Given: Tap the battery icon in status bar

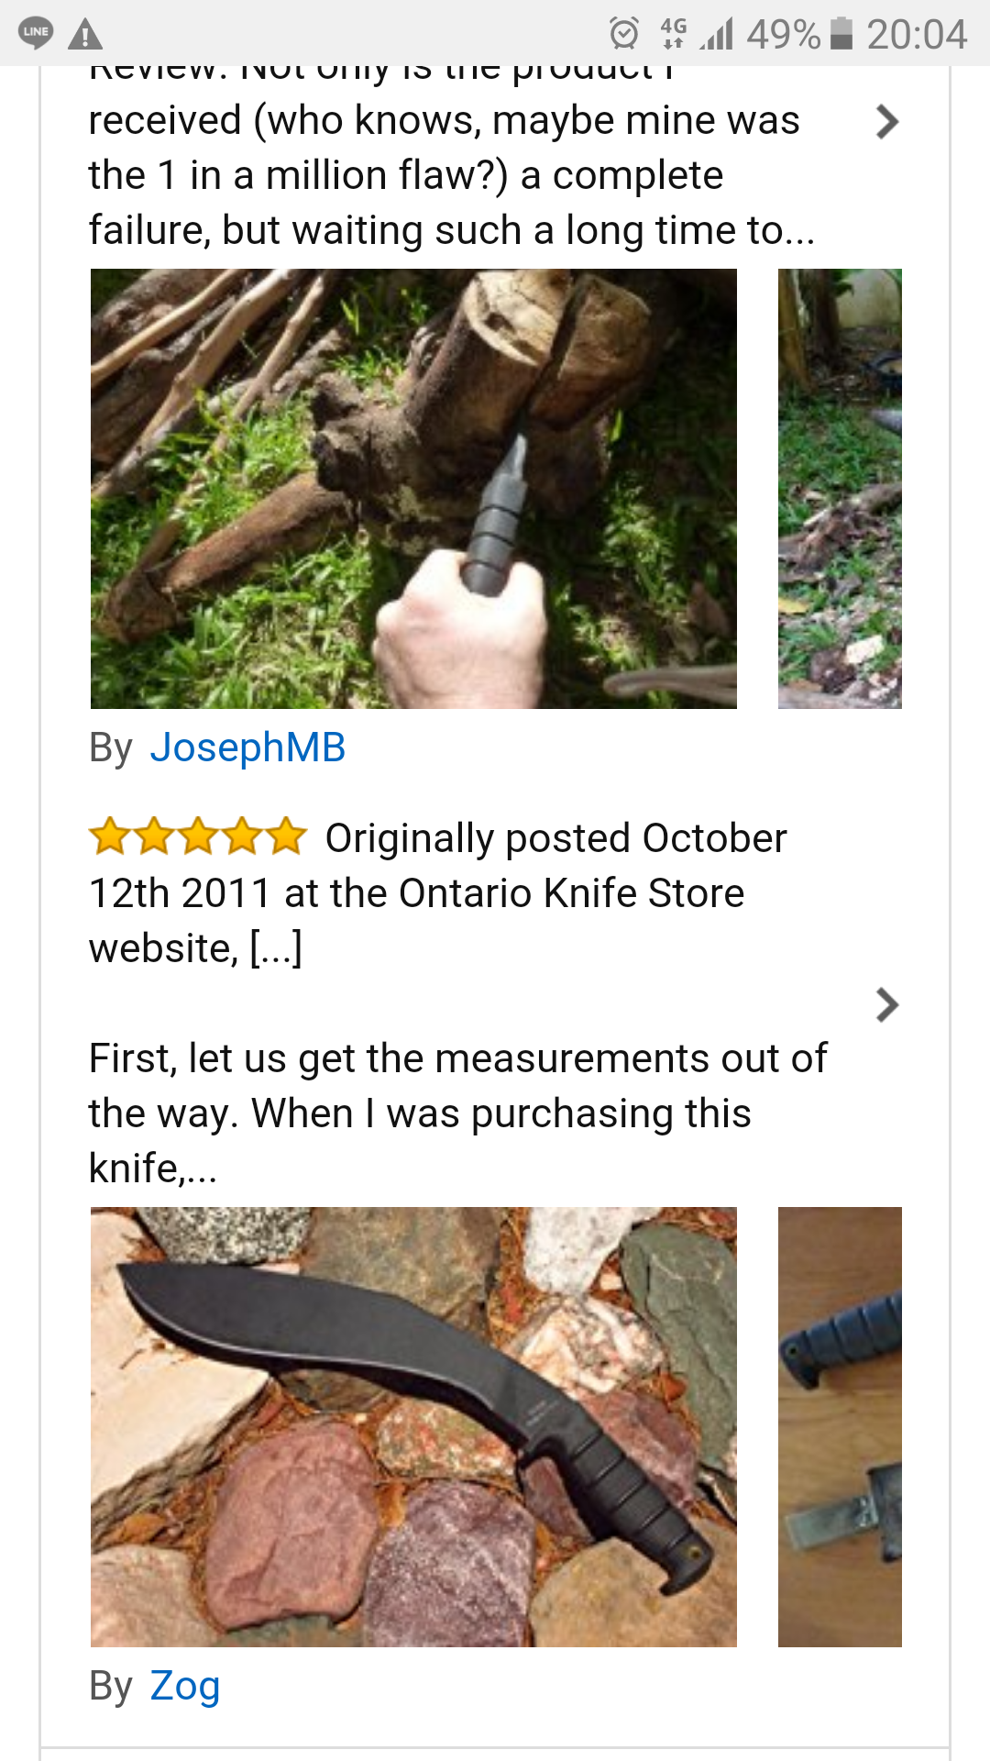Looking at the screenshot, I should (841, 34).
